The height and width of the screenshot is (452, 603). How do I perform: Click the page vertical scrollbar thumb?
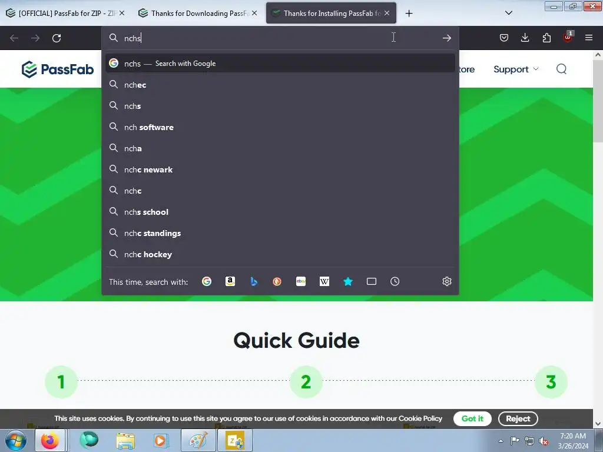598,101
